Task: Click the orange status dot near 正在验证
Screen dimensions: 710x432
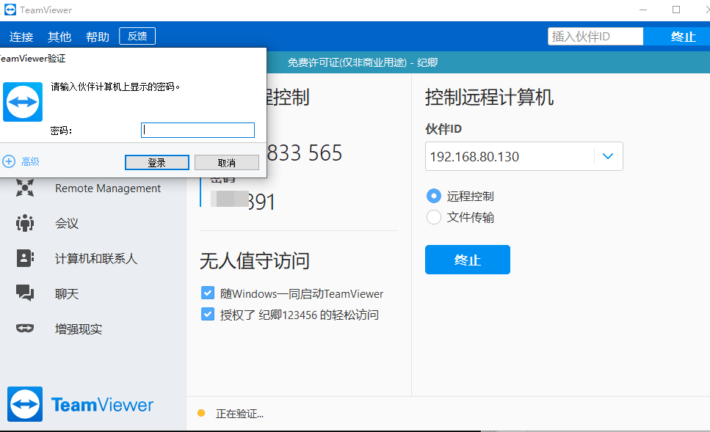Action: click(201, 413)
